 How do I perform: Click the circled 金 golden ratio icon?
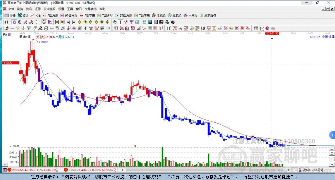[x=192, y=28]
